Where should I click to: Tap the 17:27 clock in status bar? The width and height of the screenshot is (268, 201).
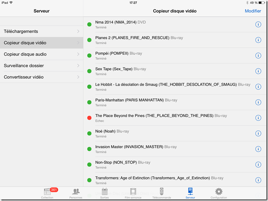click(x=133, y=3)
